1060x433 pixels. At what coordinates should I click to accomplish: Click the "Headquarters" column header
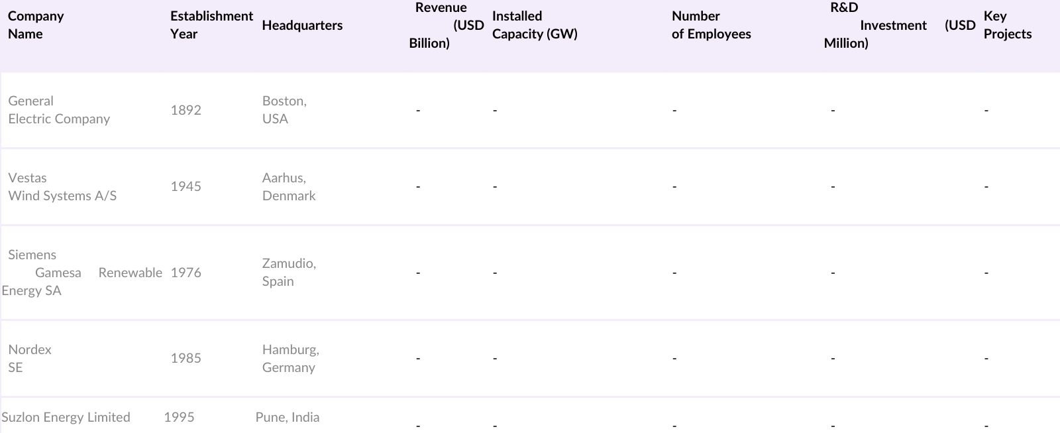(x=302, y=25)
